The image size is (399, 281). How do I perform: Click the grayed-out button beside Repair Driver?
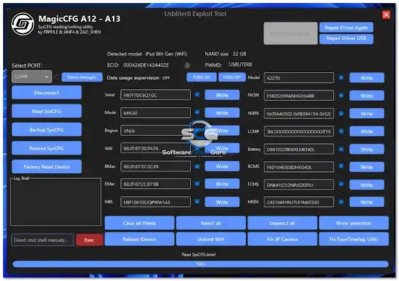(291, 33)
